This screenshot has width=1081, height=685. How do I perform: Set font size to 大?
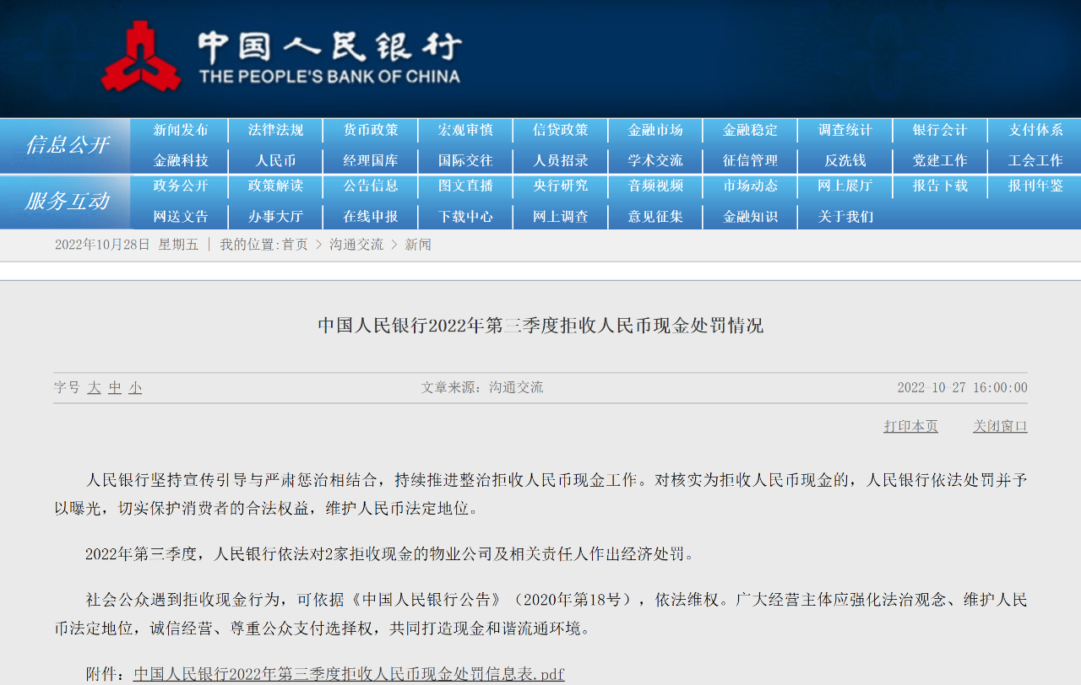tap(94, 388)
